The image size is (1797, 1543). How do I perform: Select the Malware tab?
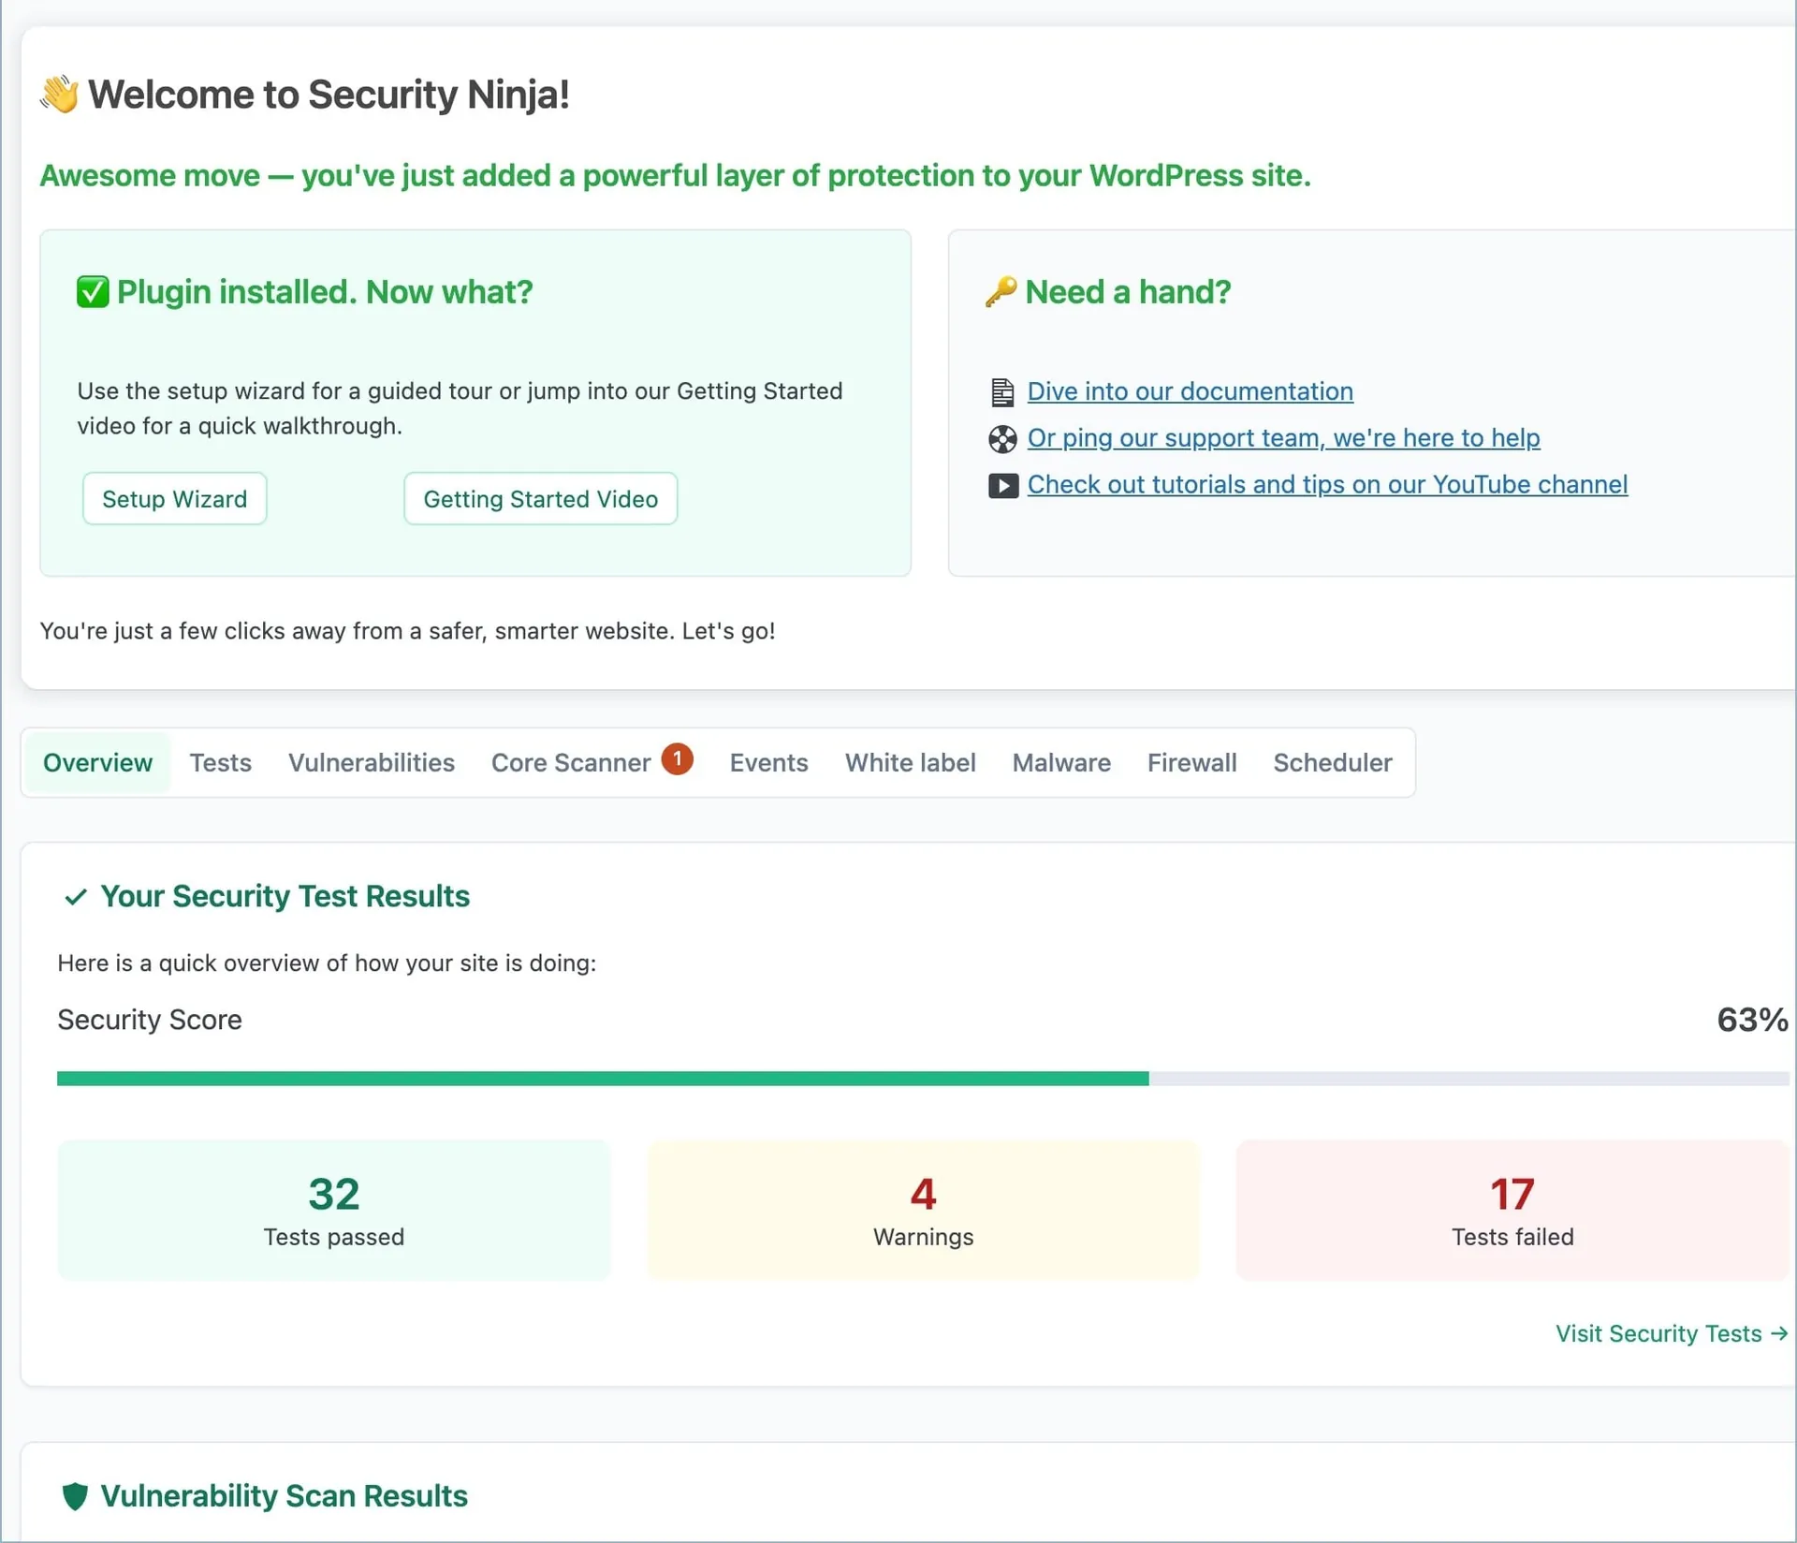[x=1061, y=763]
